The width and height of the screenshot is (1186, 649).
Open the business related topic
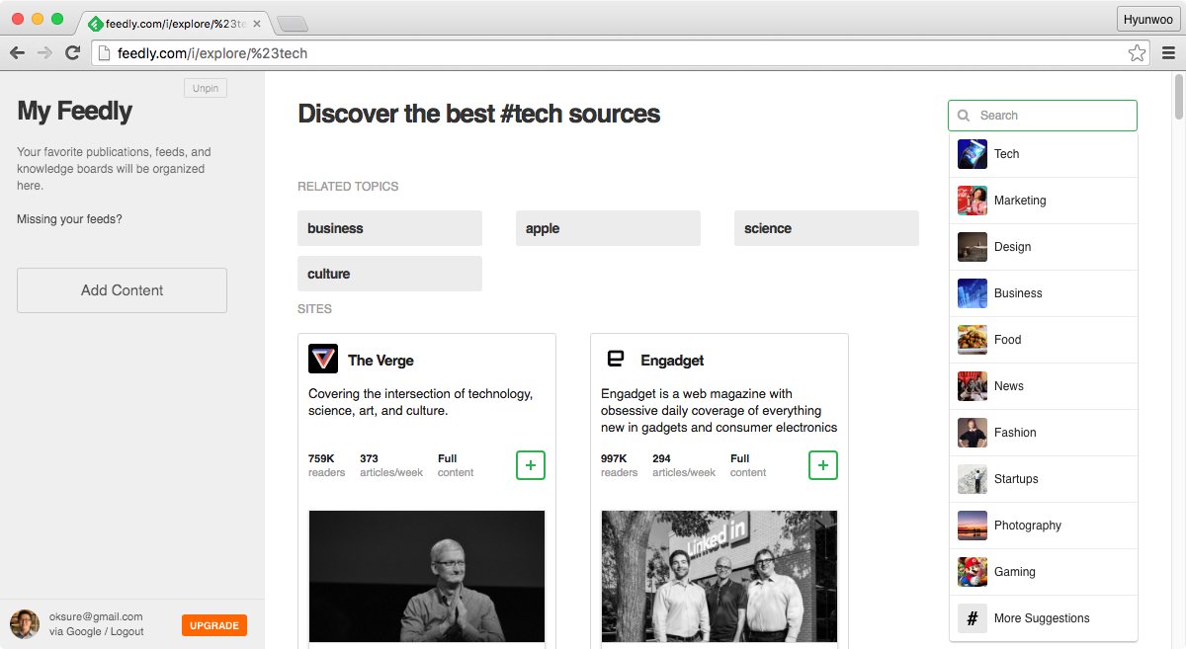coord(389,228)
